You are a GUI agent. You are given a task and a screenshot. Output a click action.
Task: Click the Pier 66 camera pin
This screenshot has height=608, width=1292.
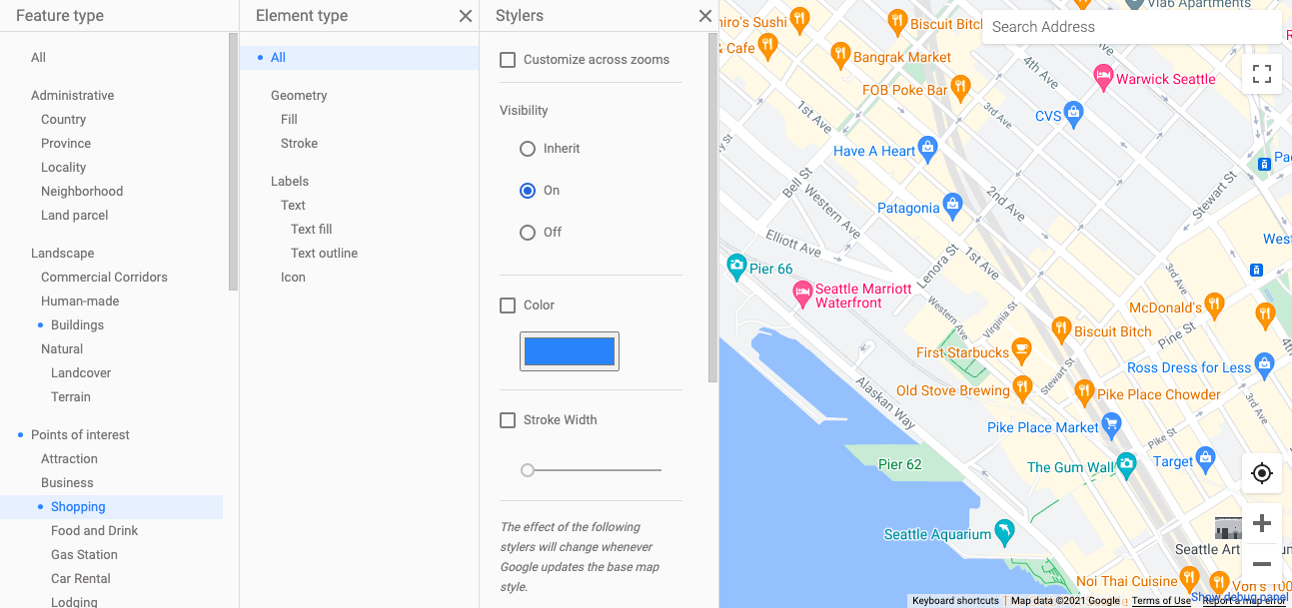736,267
